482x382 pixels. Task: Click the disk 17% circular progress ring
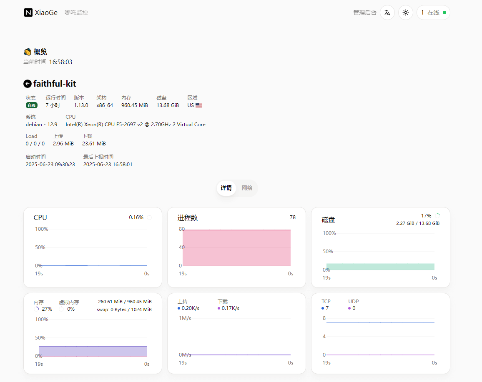click(437, 216)
